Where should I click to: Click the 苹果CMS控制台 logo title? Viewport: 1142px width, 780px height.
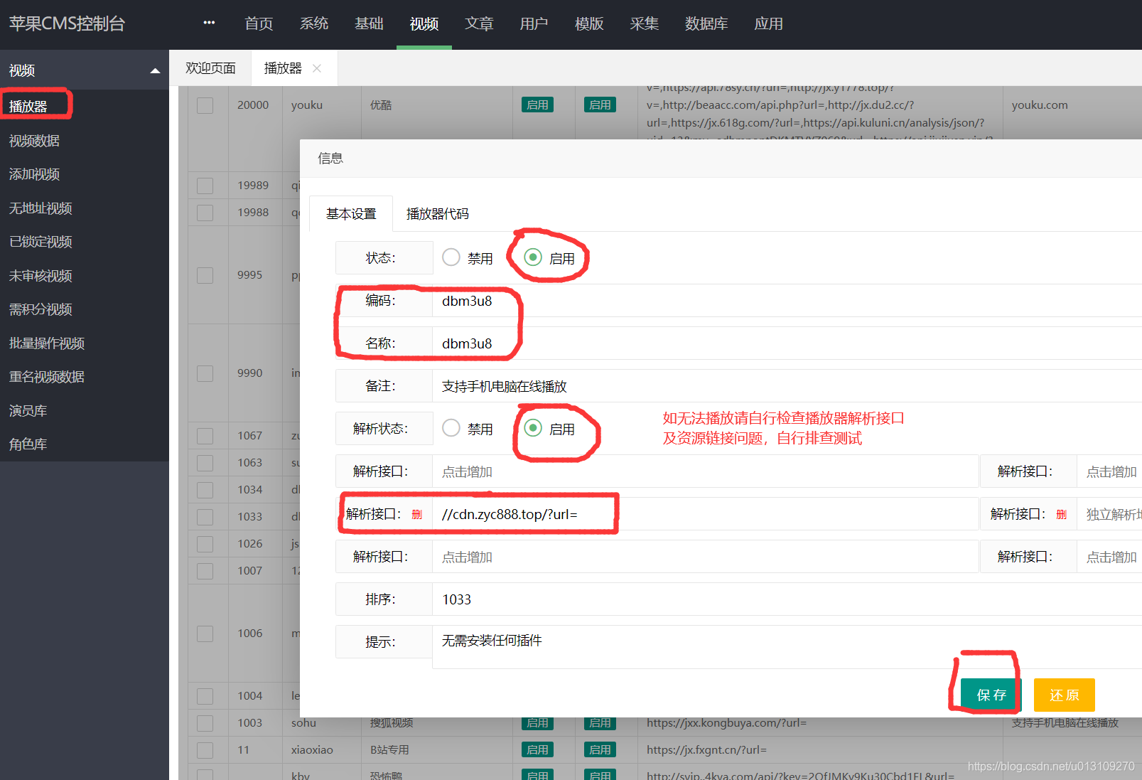coord(67,23)
